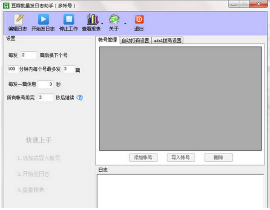Close the window with the red X
The width and height of the screenshot is (270, 210).
pyautogui.click(x=258, y=4)
